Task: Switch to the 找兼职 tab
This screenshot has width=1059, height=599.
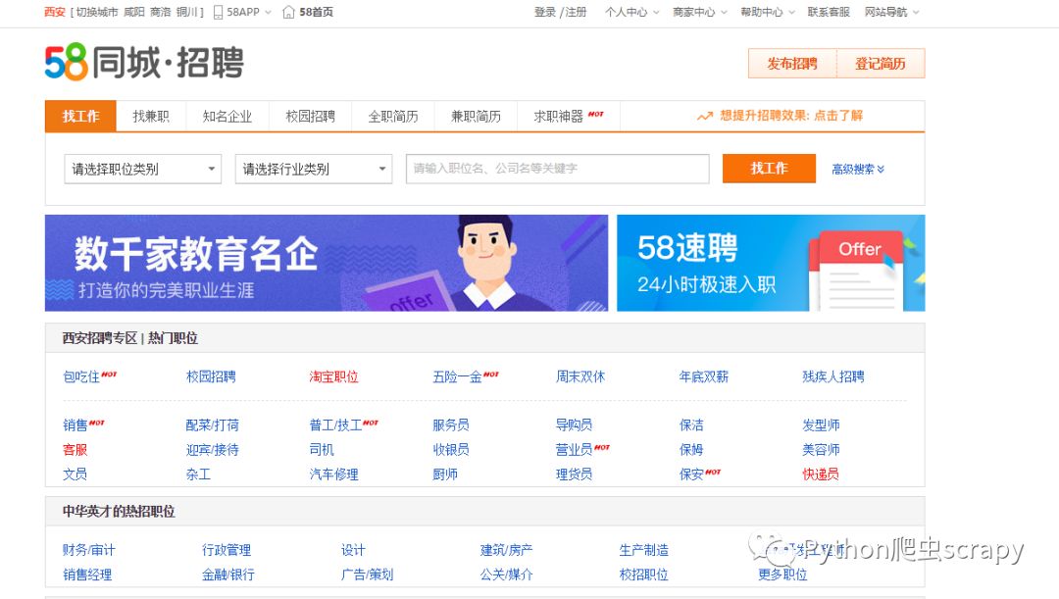Action: (151, 116)
